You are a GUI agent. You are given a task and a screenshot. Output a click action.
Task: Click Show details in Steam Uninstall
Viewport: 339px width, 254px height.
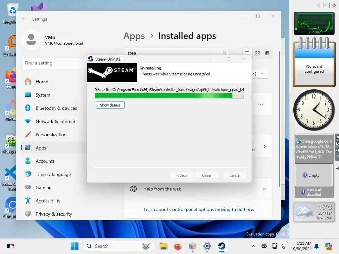coord(110,105)
